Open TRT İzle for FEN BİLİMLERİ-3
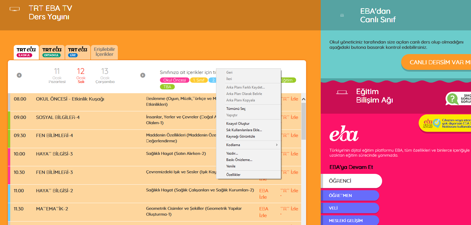The image size is (471, 225). (290, 172)
